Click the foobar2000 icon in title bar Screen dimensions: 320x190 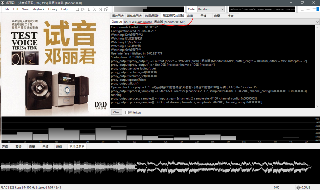(3, 3)
